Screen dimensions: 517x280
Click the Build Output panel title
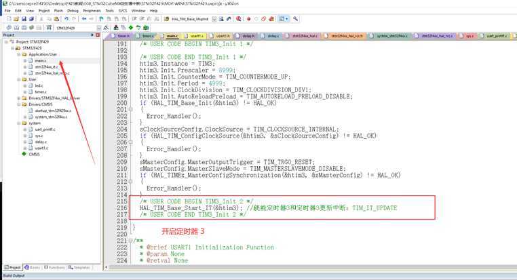14,275
